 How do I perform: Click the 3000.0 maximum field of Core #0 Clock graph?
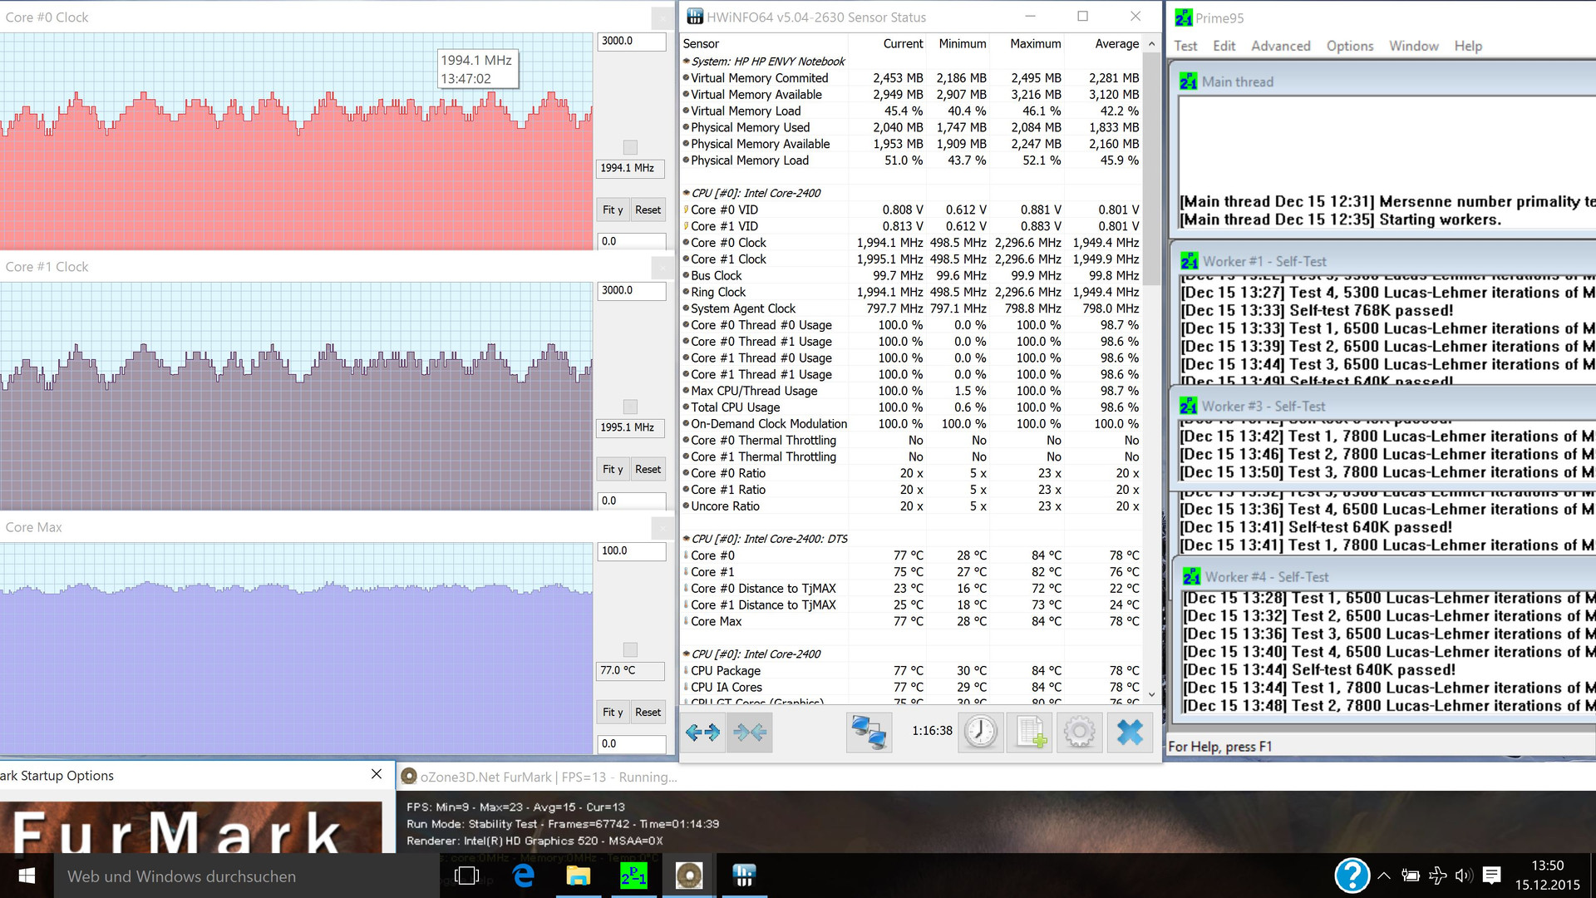point(631,41)
